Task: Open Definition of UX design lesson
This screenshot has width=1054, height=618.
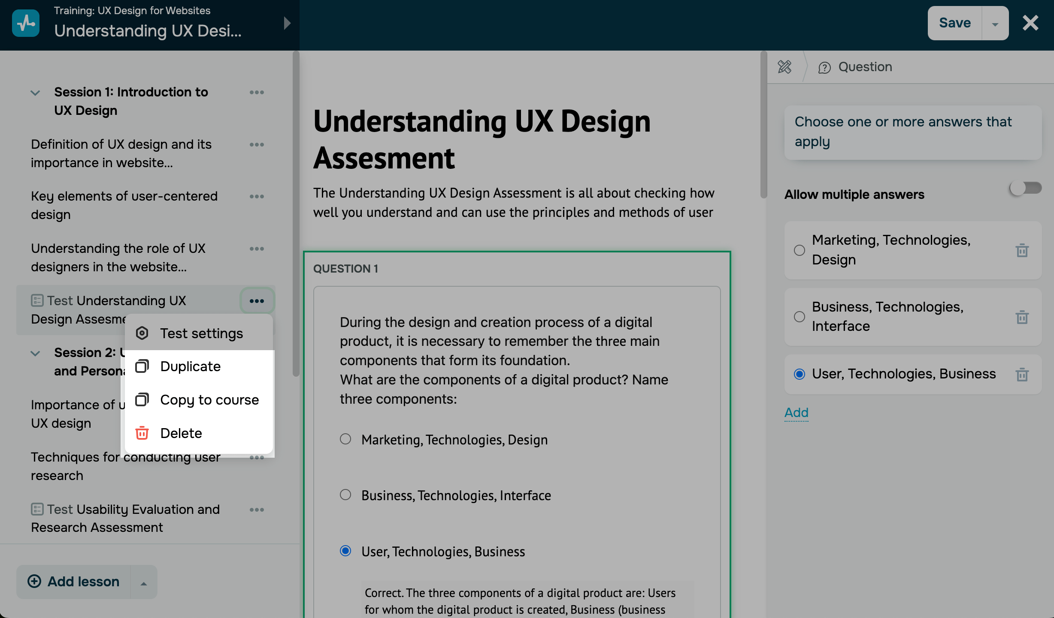Action: pos(121,153)
